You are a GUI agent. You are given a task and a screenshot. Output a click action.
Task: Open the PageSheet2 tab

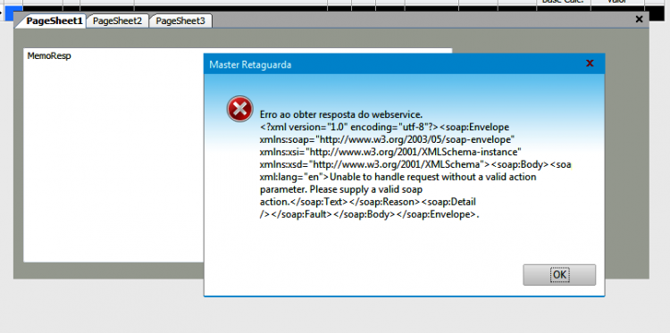[118, 21]
